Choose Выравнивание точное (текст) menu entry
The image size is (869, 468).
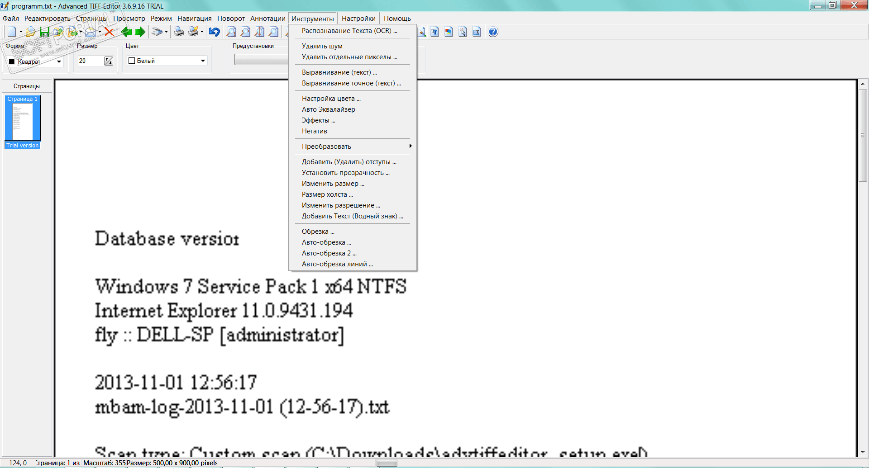point(353,83)
